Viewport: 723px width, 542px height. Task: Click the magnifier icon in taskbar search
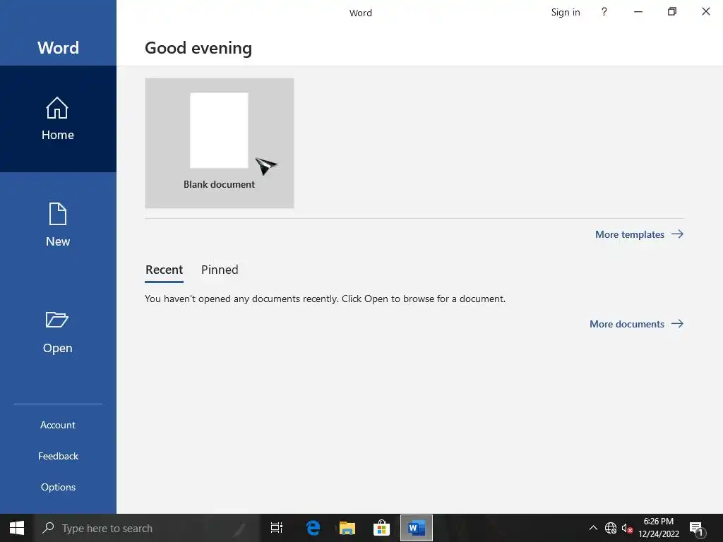click(x=48, y=528)
